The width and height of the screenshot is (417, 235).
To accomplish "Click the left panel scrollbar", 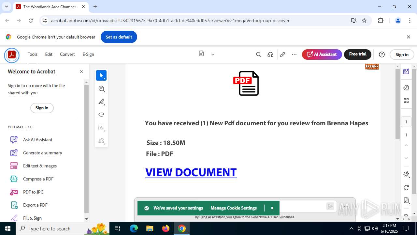I will pyautogui.click(x=86, y=148).
